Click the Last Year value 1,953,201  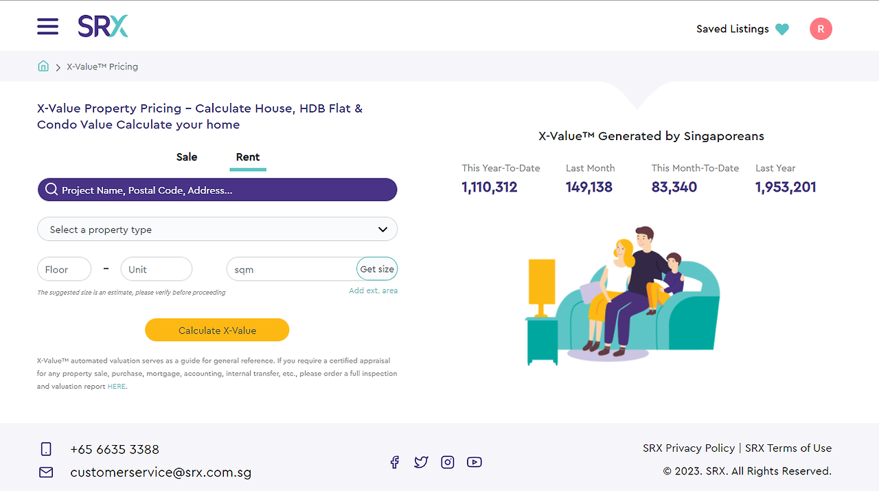coord(786,187)
